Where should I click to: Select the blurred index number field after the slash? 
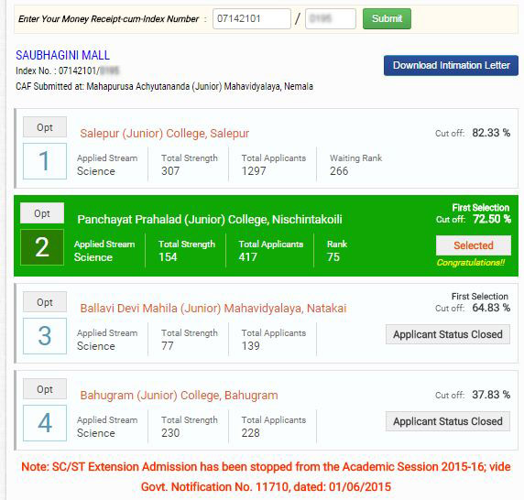[330, 18]
